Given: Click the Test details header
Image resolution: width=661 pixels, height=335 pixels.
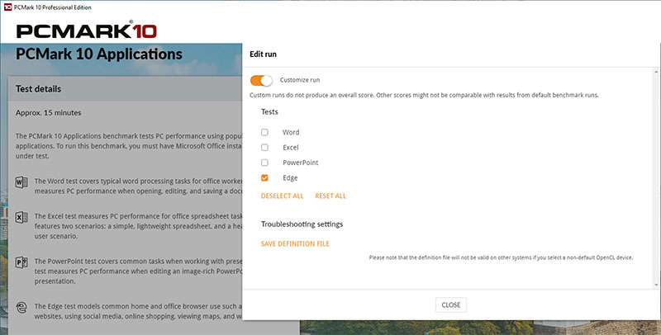Looking at the screenshot, I should coord(38,89).
